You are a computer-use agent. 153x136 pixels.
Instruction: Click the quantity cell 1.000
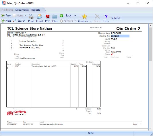74,66
